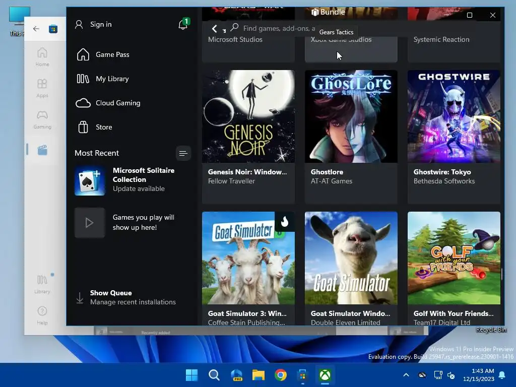Click Double Eleven Limited publisher text

coord(345,322)
